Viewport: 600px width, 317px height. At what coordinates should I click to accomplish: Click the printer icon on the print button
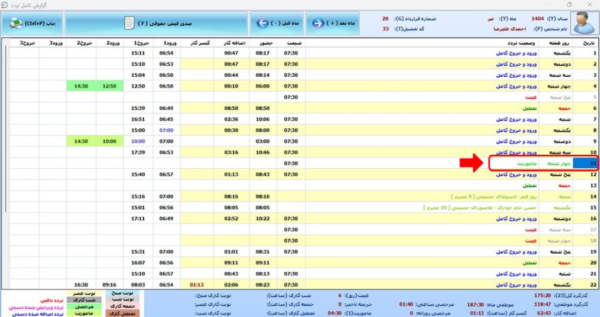[16, 23]
